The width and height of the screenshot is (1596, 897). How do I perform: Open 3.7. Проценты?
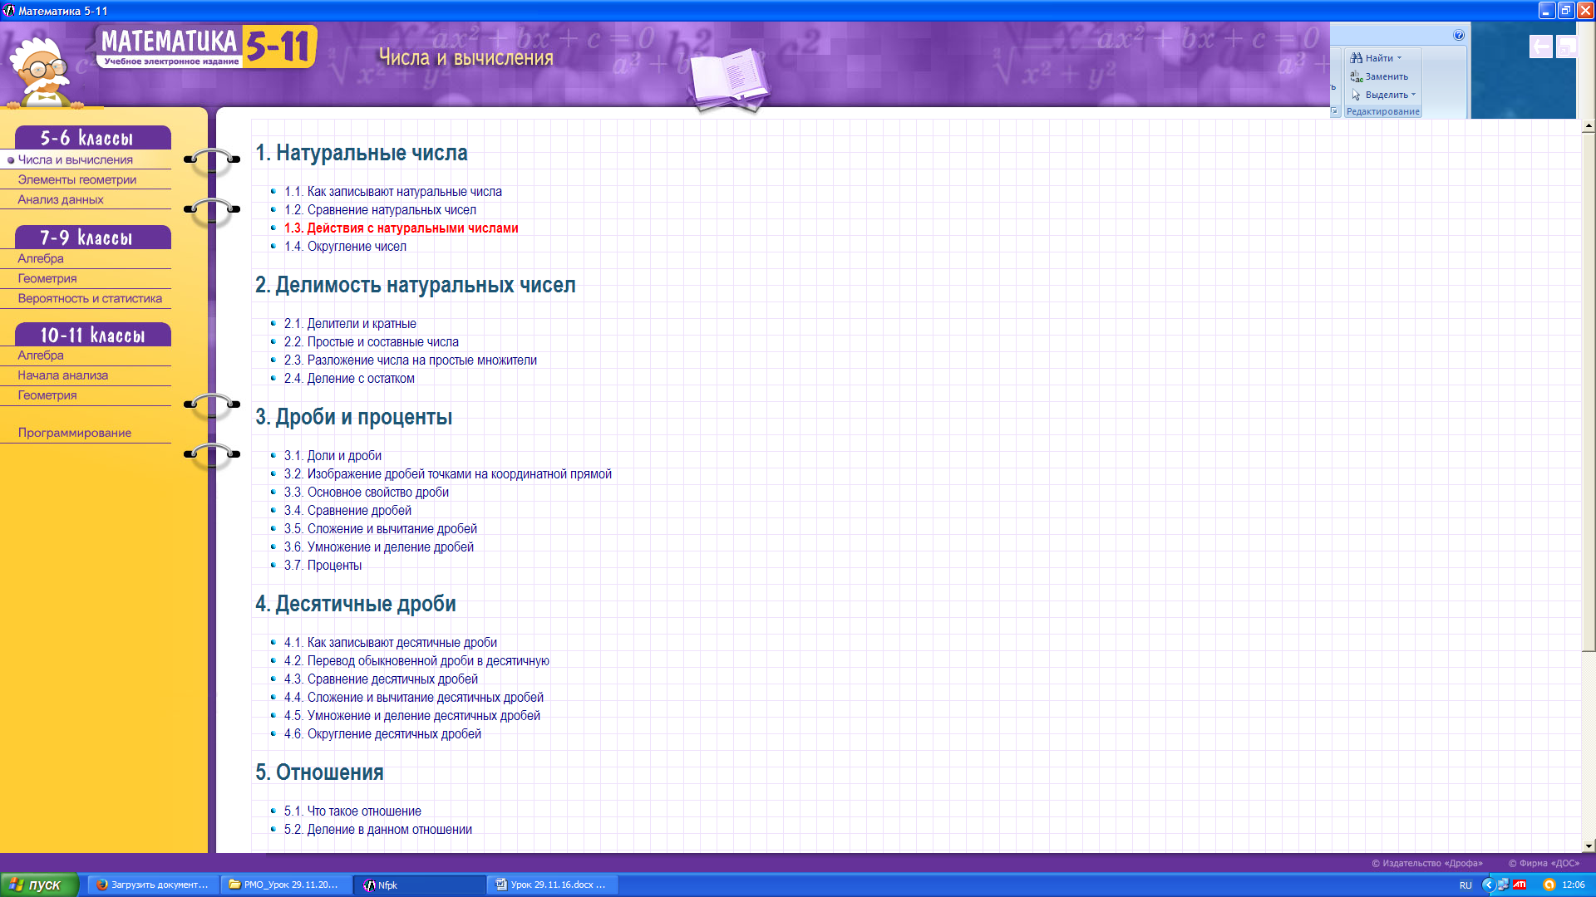coord(323,565)
